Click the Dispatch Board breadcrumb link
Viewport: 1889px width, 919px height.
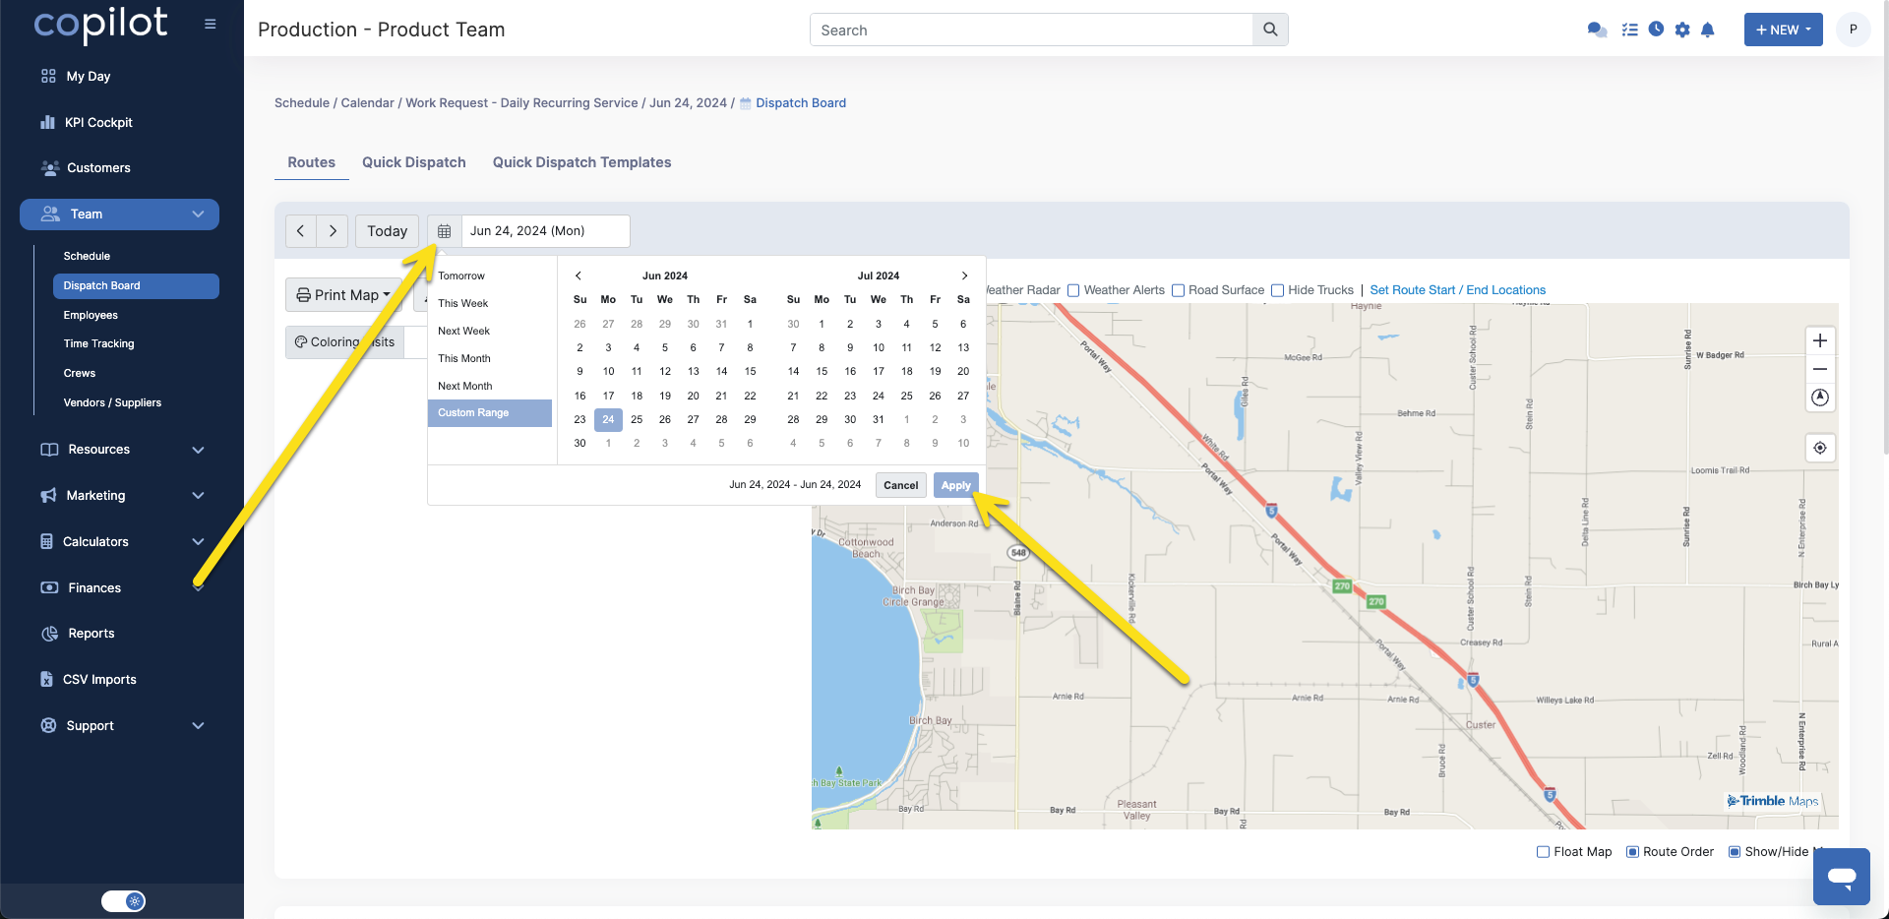point(800,102)
